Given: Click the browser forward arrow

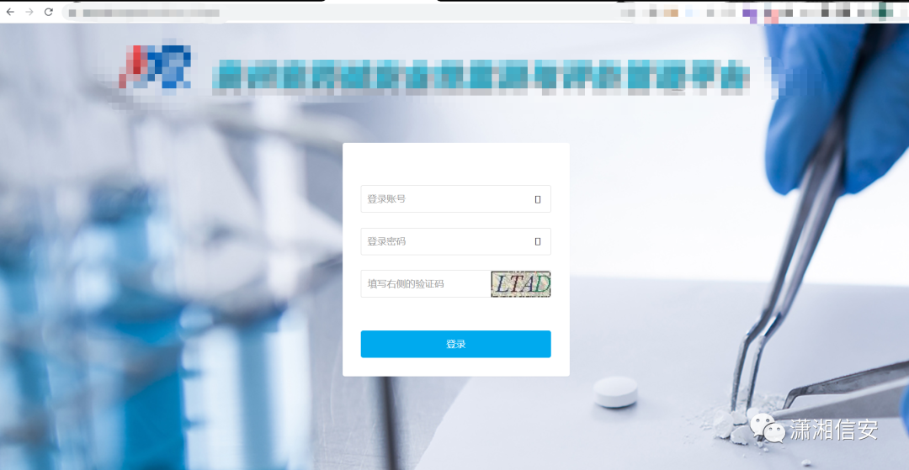Looking at the screenshot, I should tap(29, 12).
